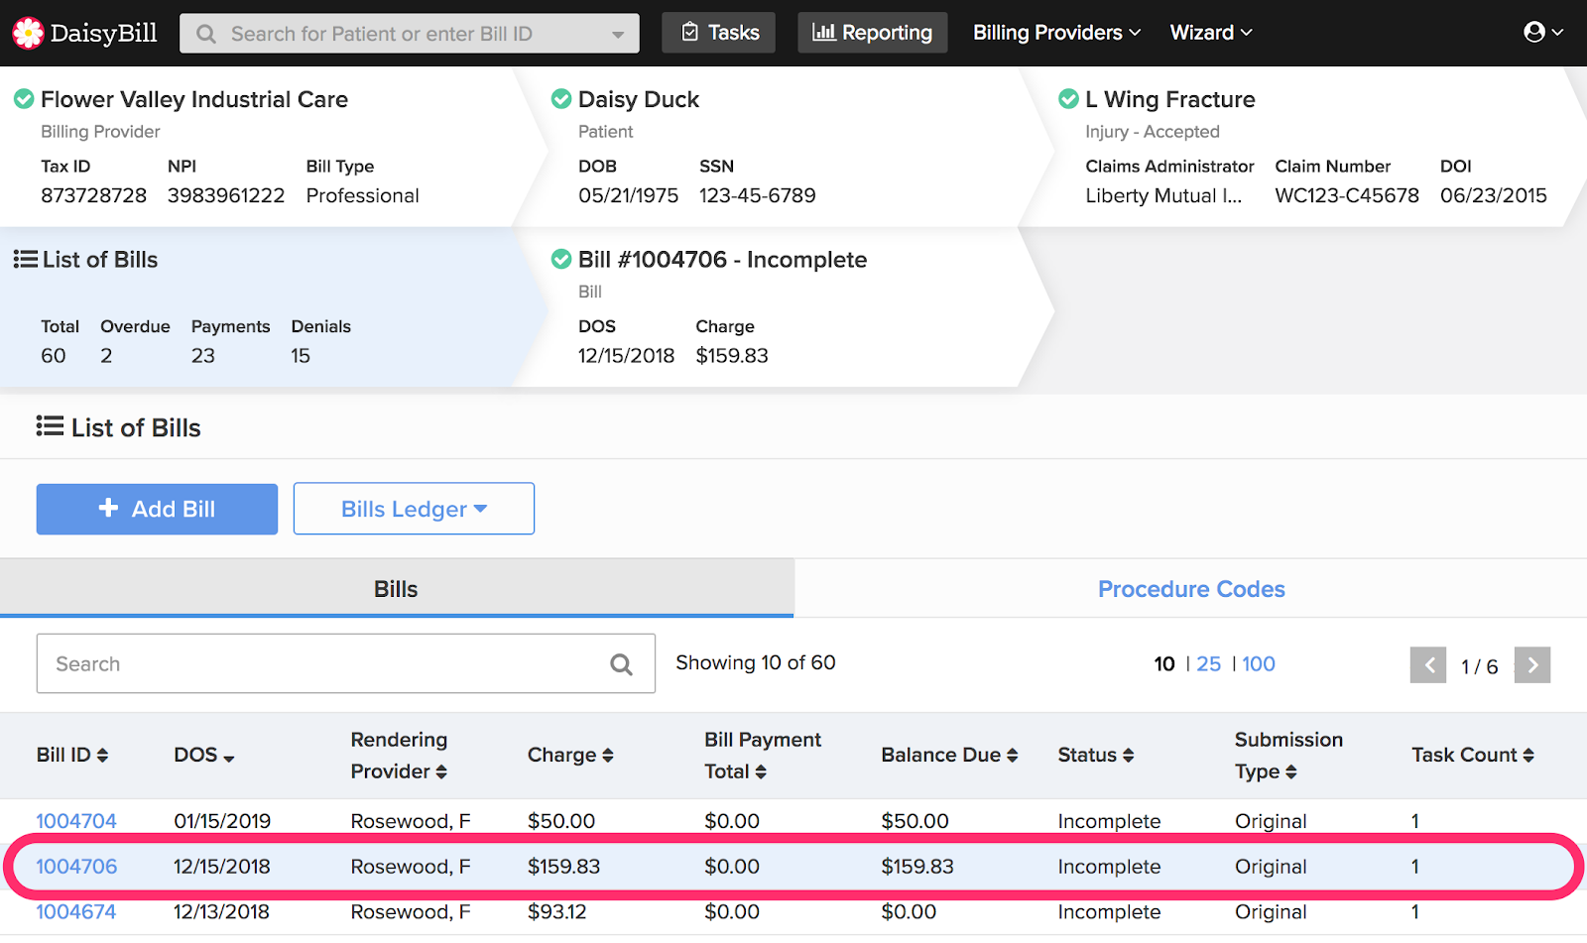Open bill 1004704 link
Viewport: 1587px width, 943px height.
click(76, 821)
